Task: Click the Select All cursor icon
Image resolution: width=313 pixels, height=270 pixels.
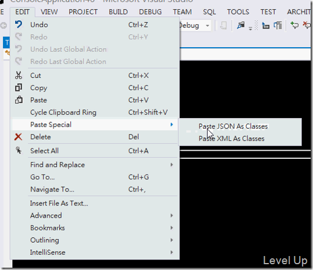Action: (x=19, y=150)
